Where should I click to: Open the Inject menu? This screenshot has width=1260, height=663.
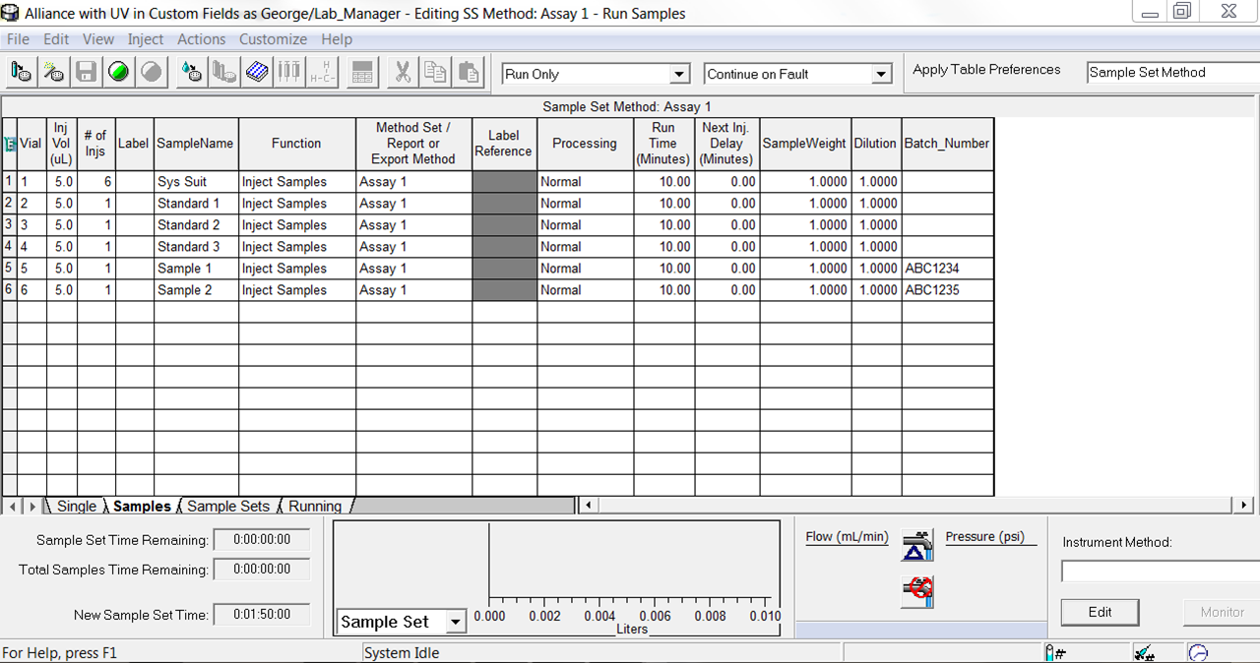point(146,39)
